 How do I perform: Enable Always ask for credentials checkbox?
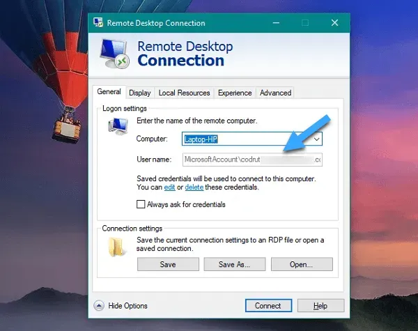click(x=141, y=204)
